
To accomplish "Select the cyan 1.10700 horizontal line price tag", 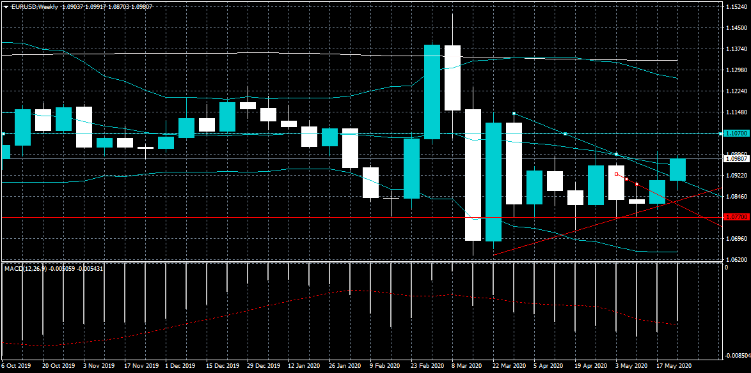I will click(x=736, y=133).
